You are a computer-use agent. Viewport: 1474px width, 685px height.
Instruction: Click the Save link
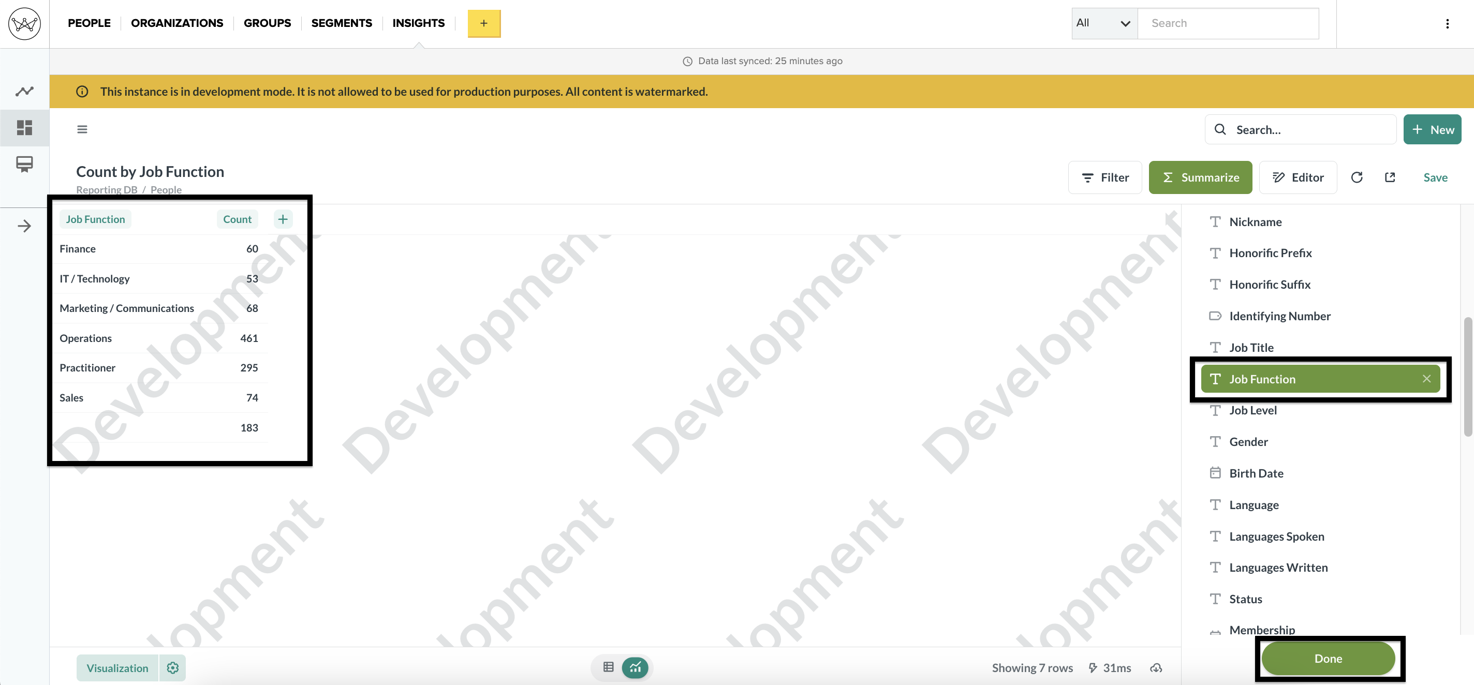(x=1435, y=177)
